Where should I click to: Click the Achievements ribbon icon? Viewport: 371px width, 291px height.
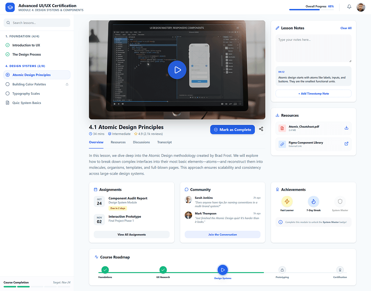coord(277,189)
